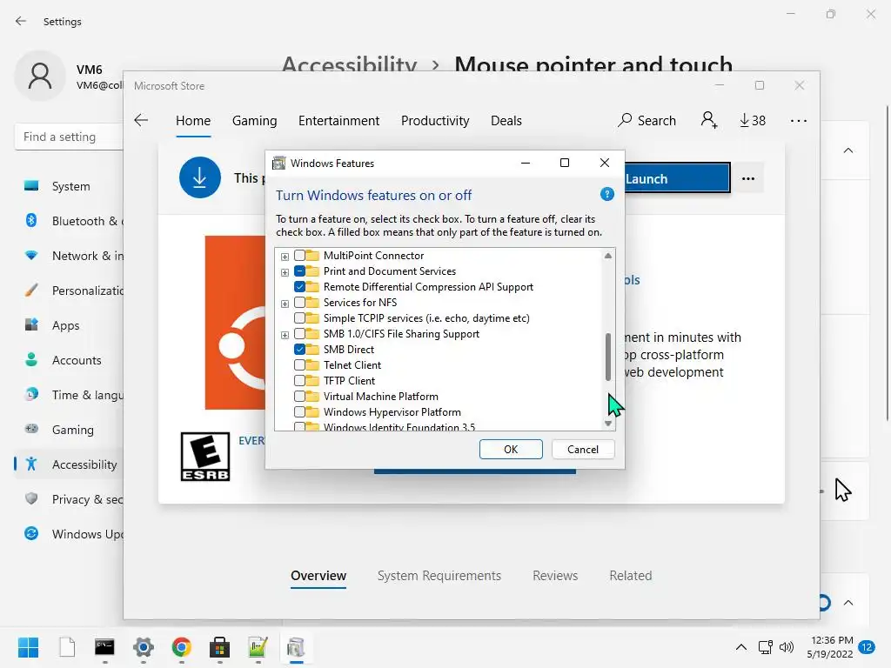Open Microsoft Store search
The height and width of the screenshot is (668, 891).
(647, 120)
